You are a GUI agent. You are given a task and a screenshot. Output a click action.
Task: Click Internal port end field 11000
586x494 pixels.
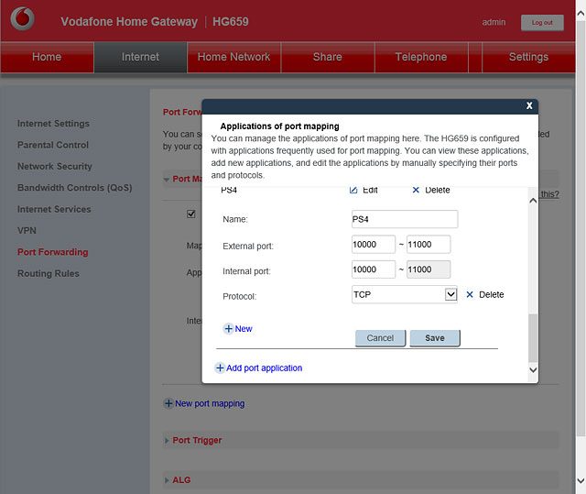pyautogui.click(x=429, y=269)
